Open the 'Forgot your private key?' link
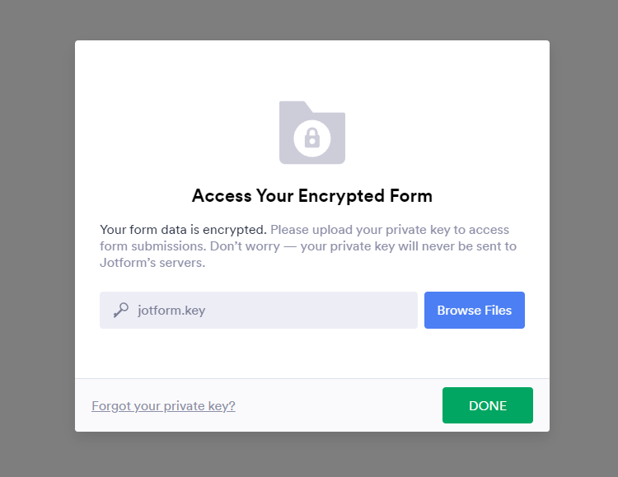 [x=163, y=405]
